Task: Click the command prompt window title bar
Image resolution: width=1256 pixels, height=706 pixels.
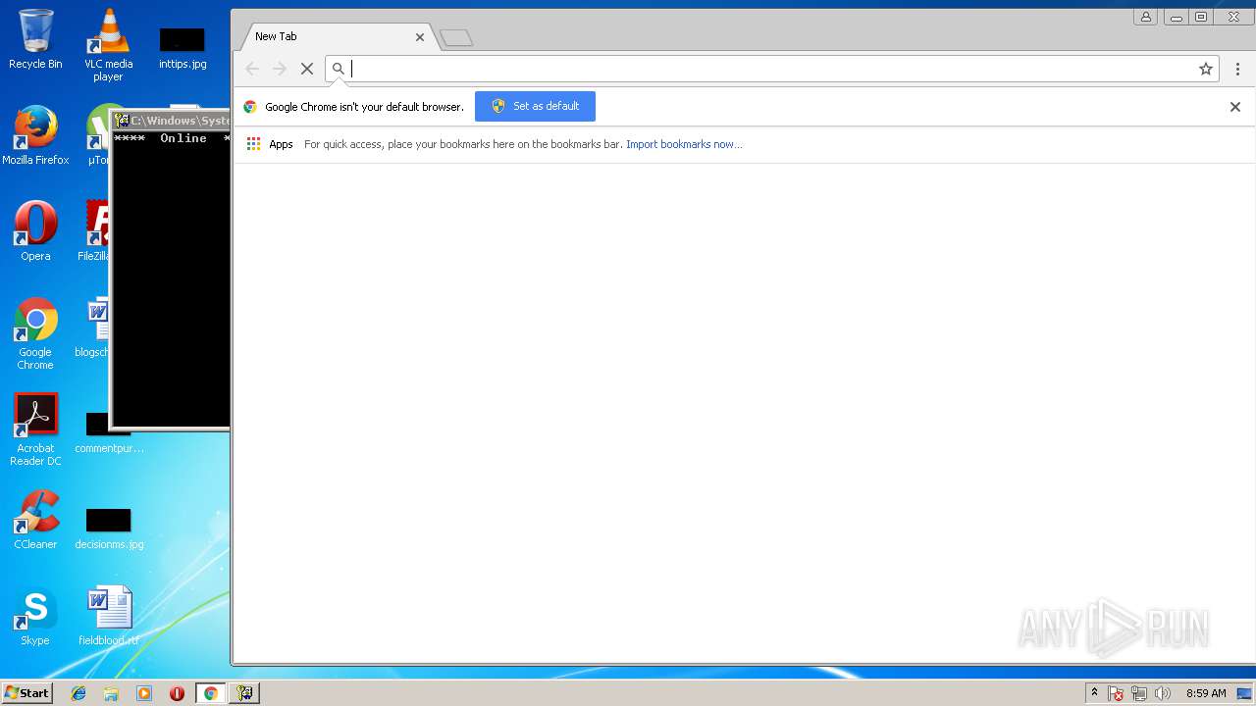Action: pos(171,121)
